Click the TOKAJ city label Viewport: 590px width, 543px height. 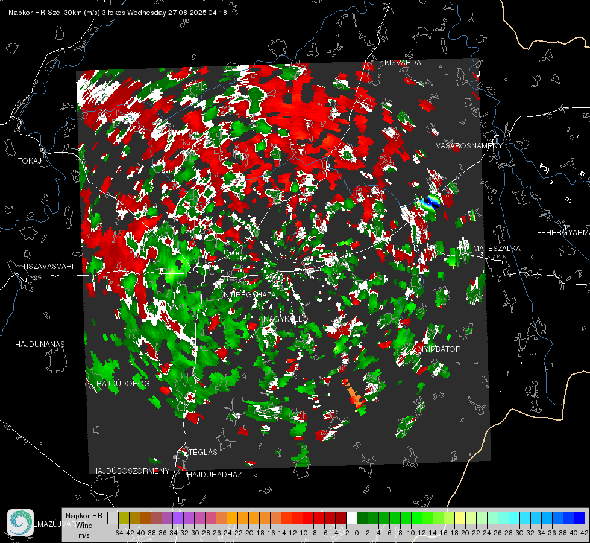30,161
